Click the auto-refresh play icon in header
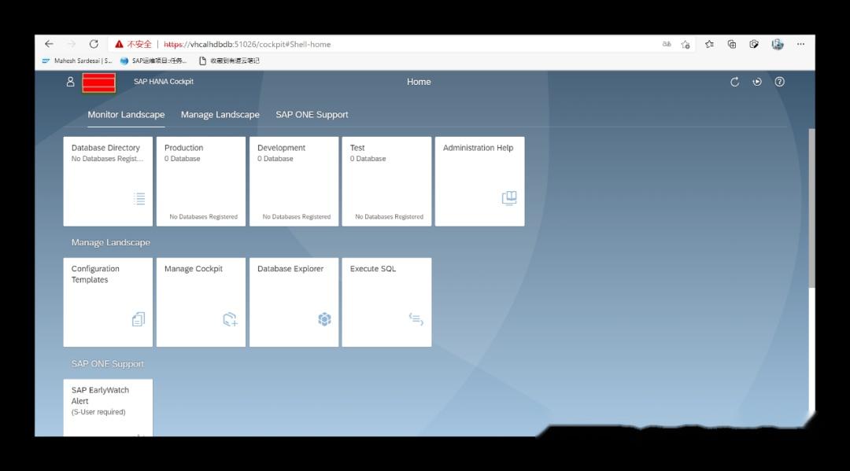 pos(757,82)
